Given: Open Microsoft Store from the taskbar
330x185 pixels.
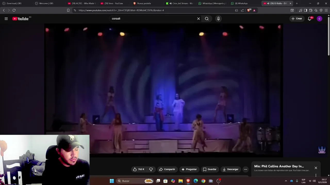Looking at the screenshot, I should pos(166,181).
